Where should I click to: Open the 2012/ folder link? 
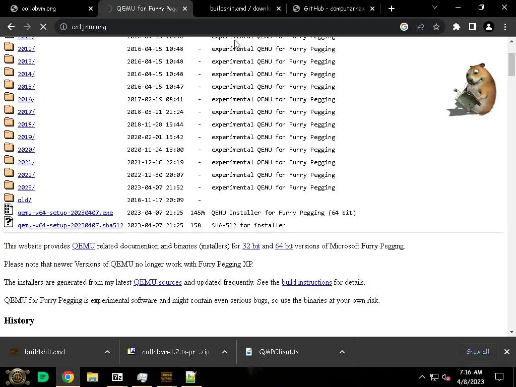pyautogui.click(x=26, y=49)
